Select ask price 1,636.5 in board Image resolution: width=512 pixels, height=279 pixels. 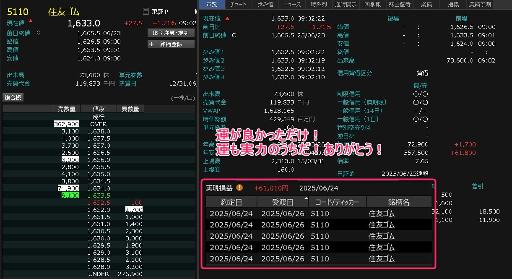pyautogui.click(x=99, y=153)
